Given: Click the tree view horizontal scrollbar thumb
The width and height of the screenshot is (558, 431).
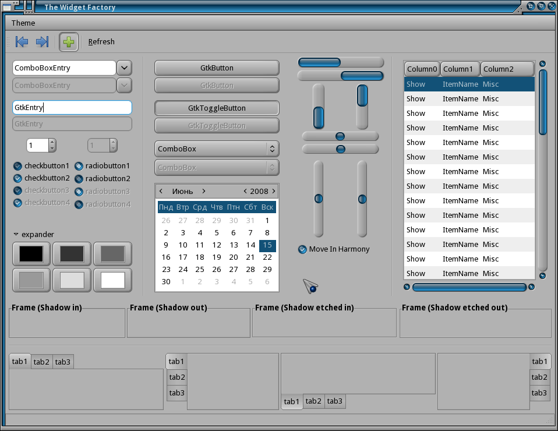Looking at the screenshot, I should click(469, 287).
